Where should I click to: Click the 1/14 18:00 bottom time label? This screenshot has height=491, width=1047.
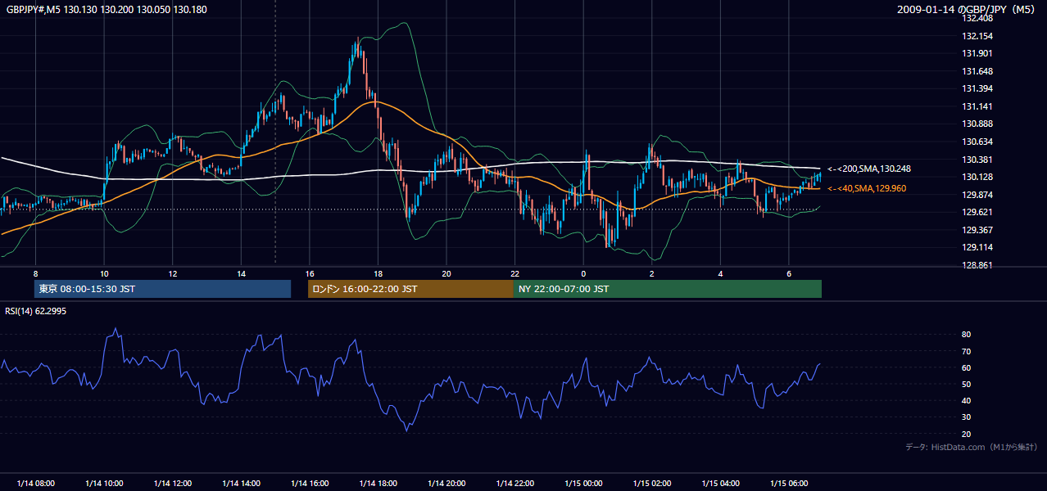[378, 483]
